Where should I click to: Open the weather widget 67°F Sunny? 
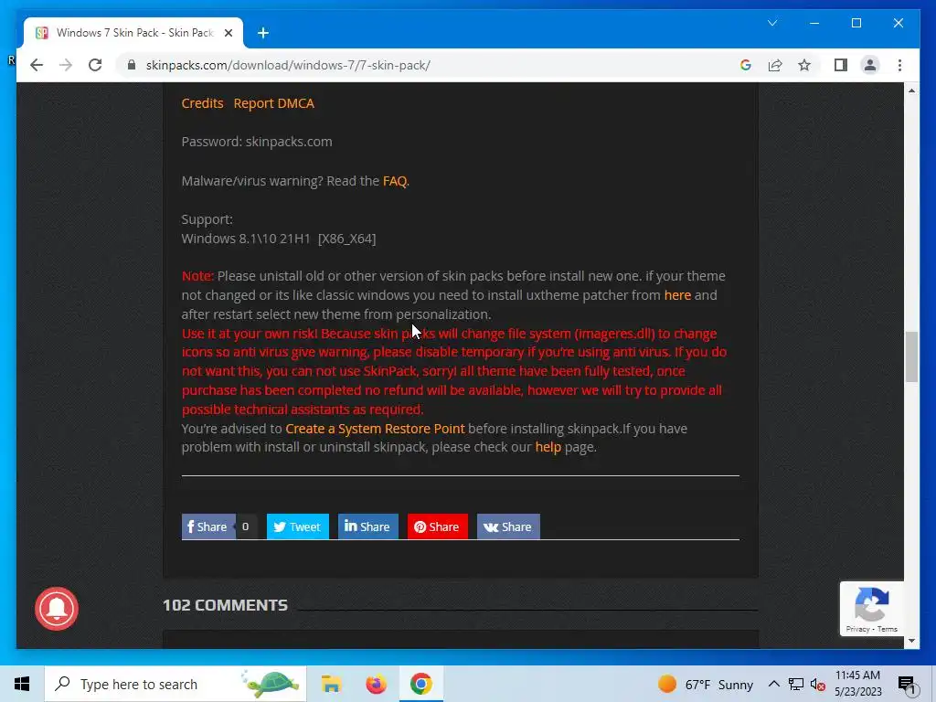point(706,684)
